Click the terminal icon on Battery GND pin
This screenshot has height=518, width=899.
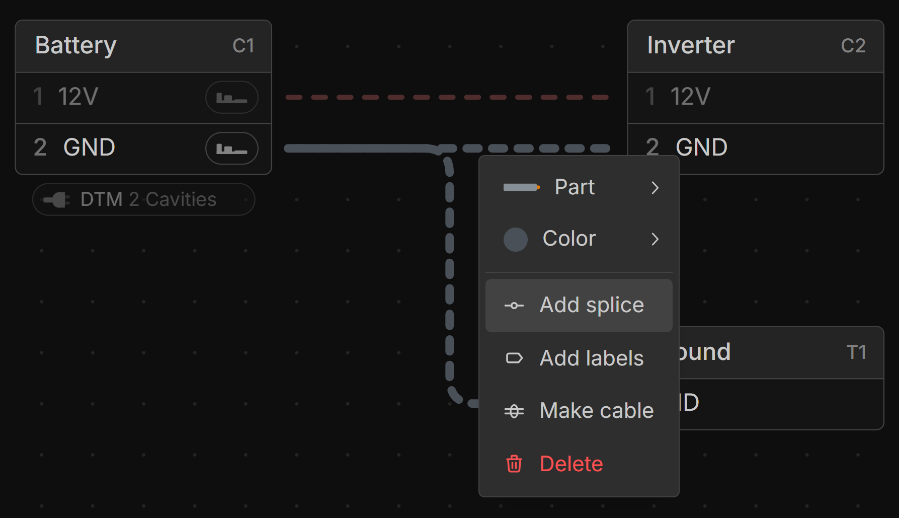[231, 149]
